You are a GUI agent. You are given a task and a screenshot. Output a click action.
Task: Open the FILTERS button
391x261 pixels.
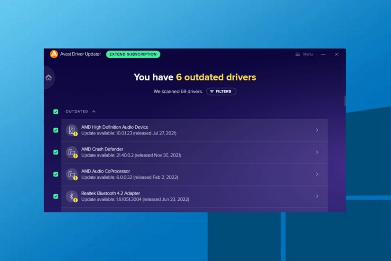point(221,92)
